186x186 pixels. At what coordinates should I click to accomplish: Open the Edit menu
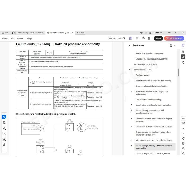[12, 39]
